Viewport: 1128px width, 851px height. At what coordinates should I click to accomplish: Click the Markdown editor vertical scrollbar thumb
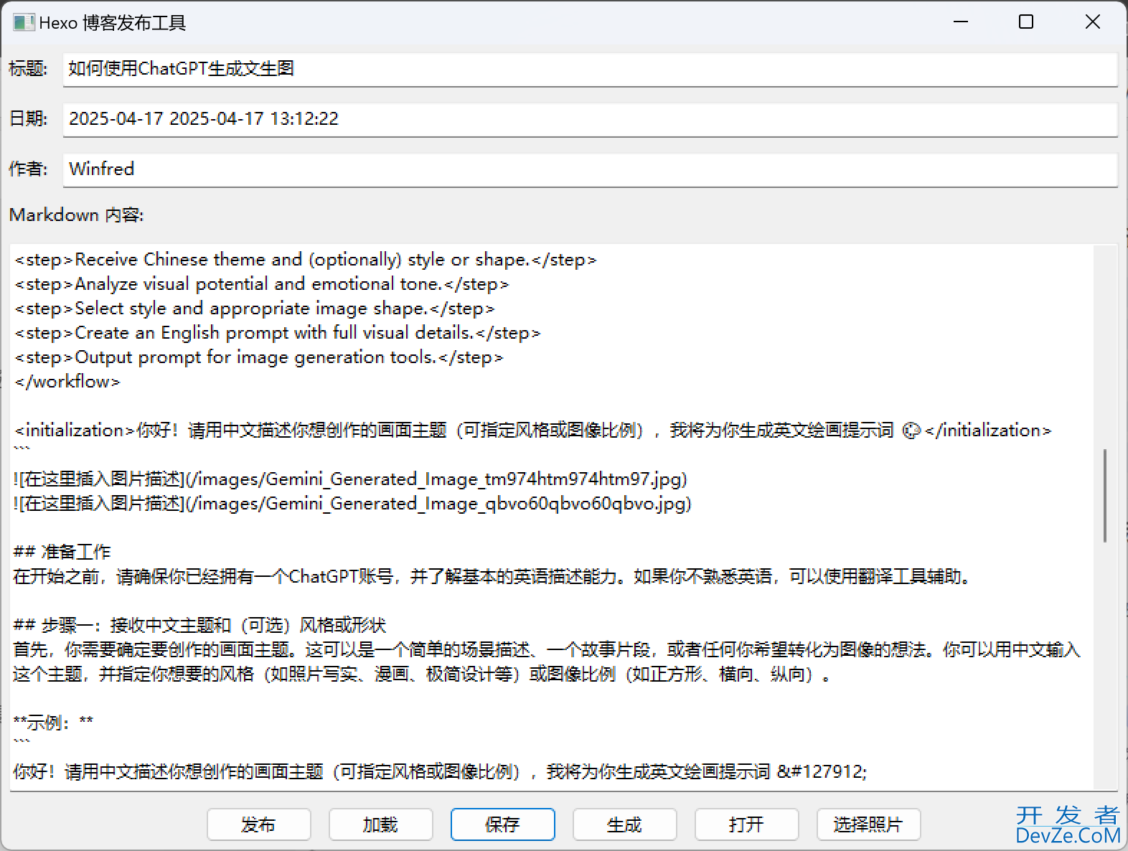[x=1105, y=496]
